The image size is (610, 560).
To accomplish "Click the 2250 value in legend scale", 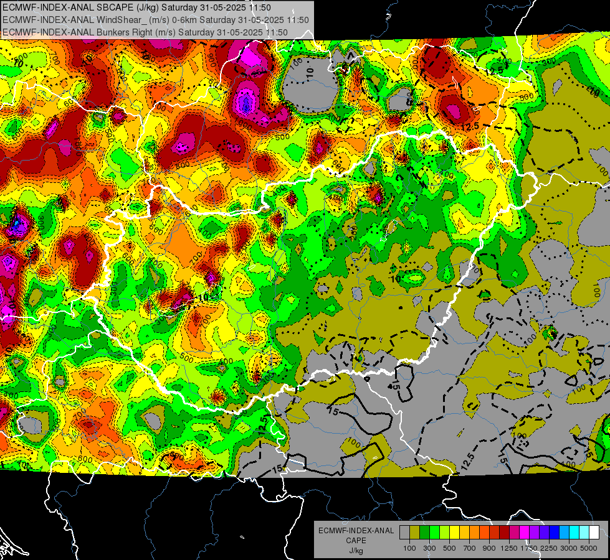I will click(549, 548).
